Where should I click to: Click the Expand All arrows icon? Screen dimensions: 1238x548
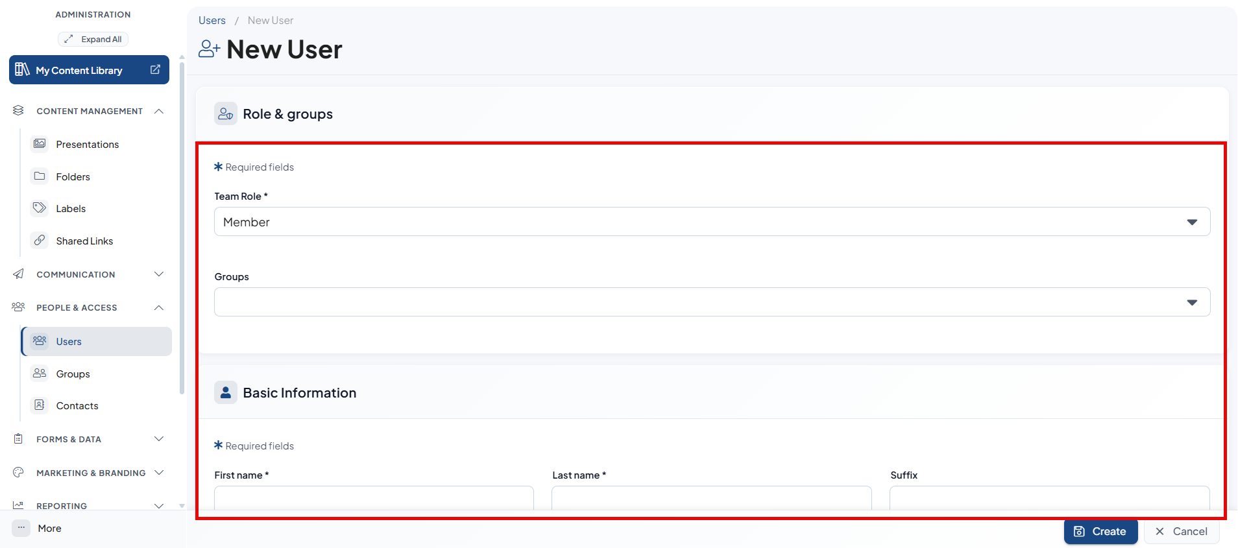[69, 39]
